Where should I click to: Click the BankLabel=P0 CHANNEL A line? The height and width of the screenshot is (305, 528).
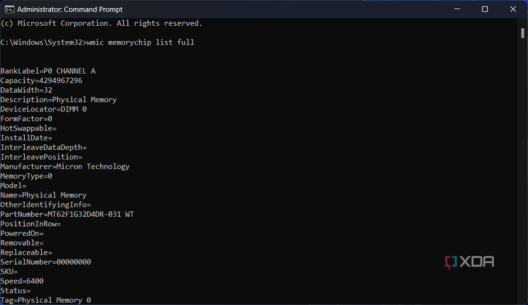pyautogui.click(x=48, y=71)
